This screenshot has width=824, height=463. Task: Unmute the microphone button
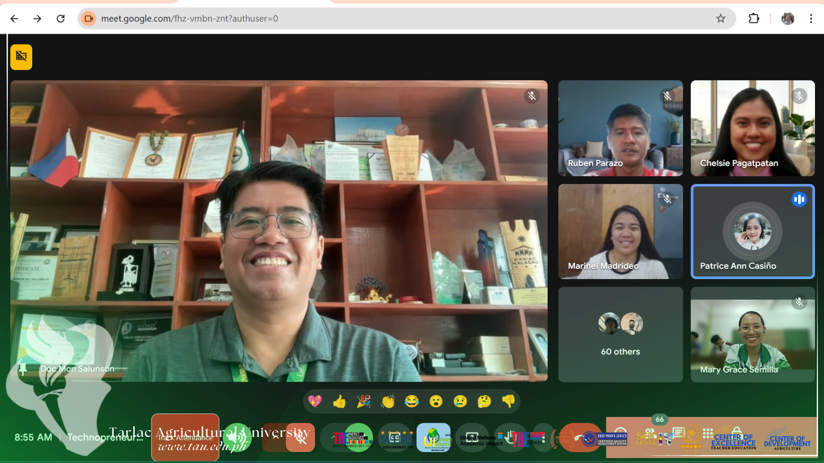[x=300, y=438]
